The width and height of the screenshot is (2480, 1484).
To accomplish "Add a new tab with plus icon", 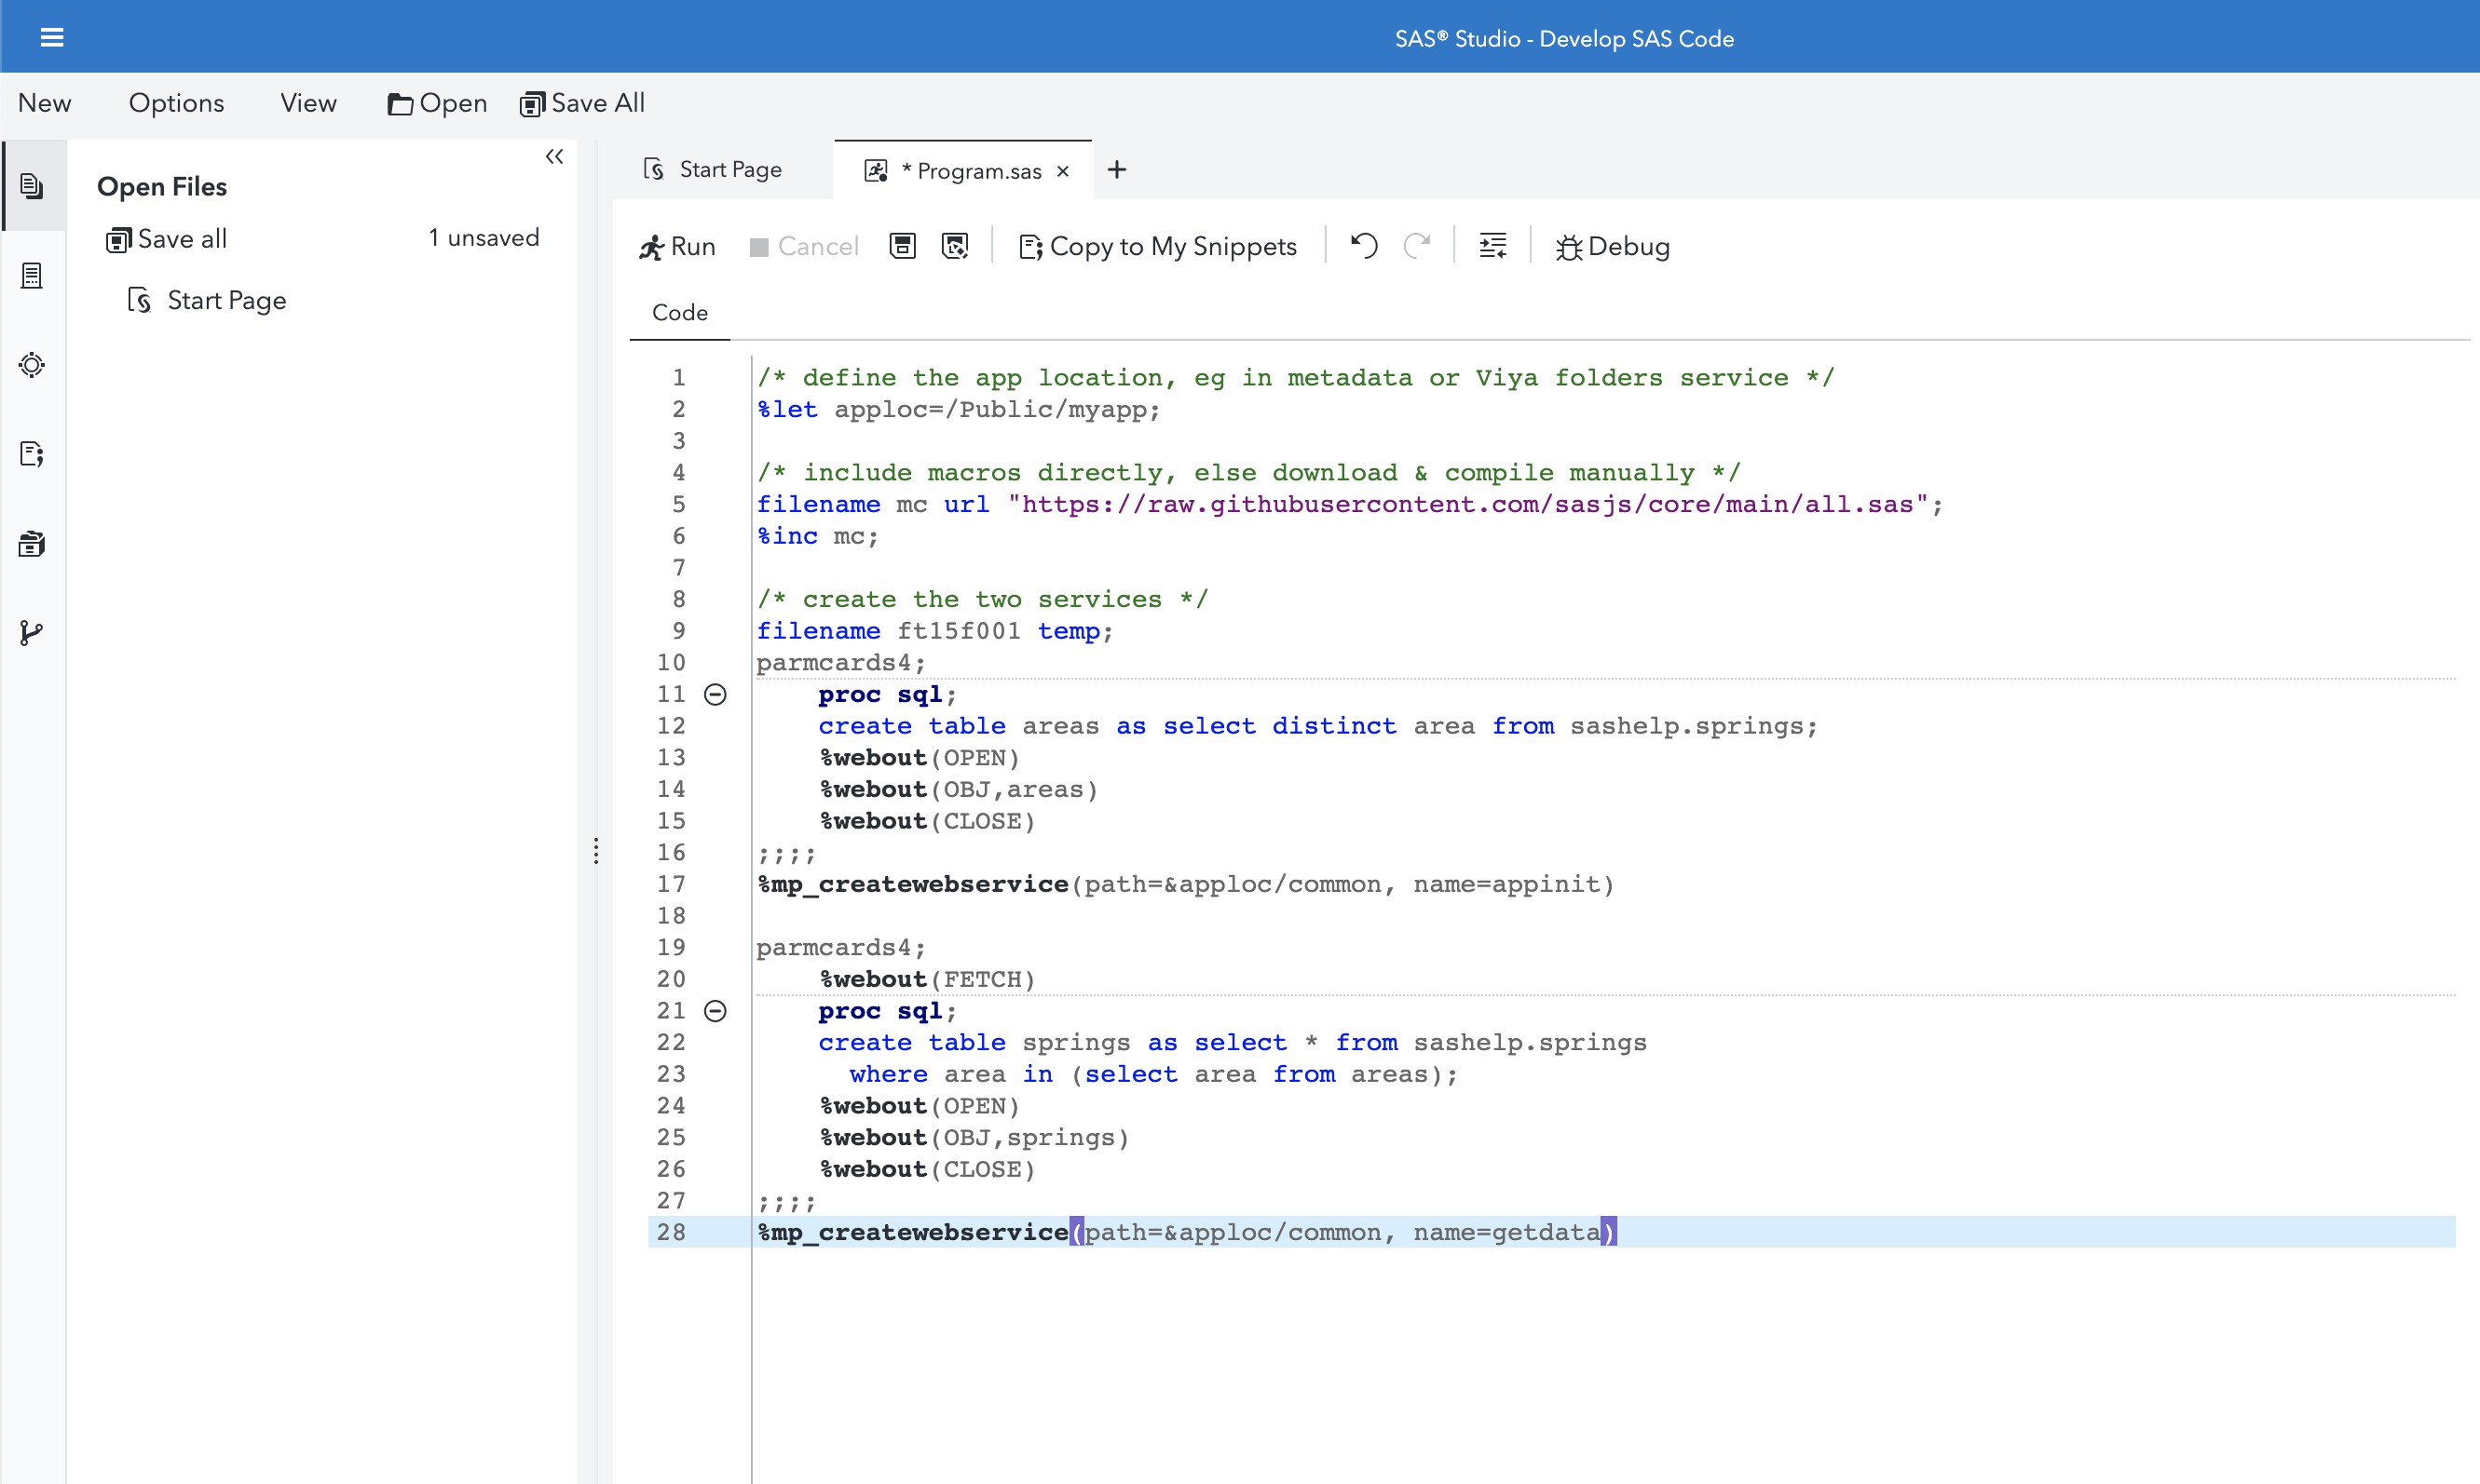I will coord(1116,170).
